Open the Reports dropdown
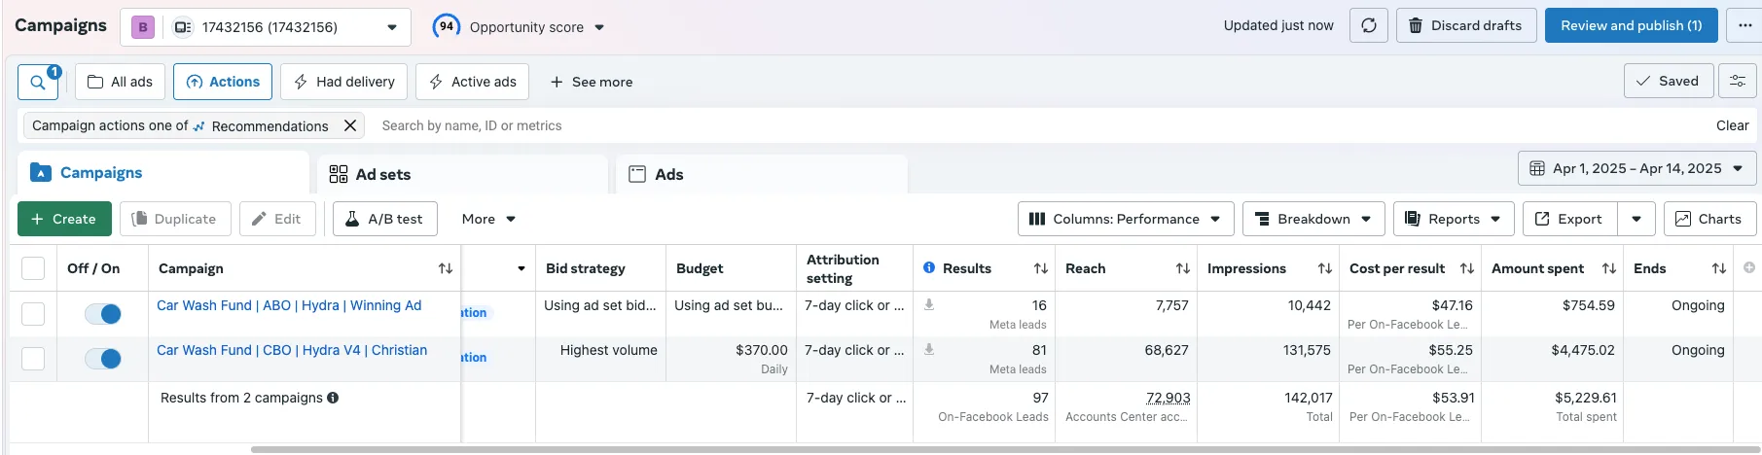Image resolution: width=1762 pixels, height=455 pixels. click(x=1454, y=219)
